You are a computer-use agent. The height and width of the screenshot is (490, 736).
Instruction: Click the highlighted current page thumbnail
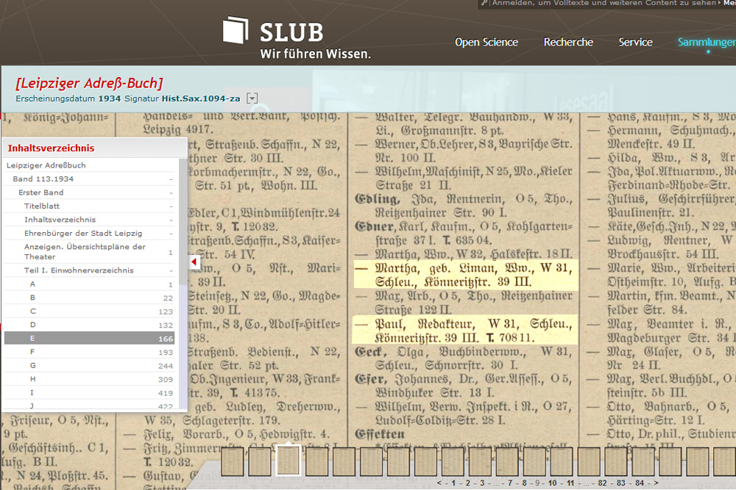coord(288,461)
